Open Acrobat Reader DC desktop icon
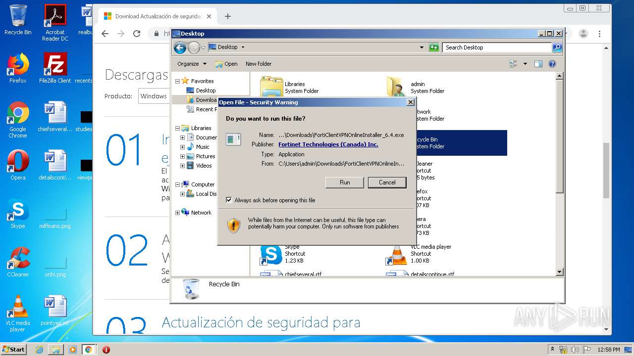The width and height of the screenshot is (634, 356). click(55, 23)
